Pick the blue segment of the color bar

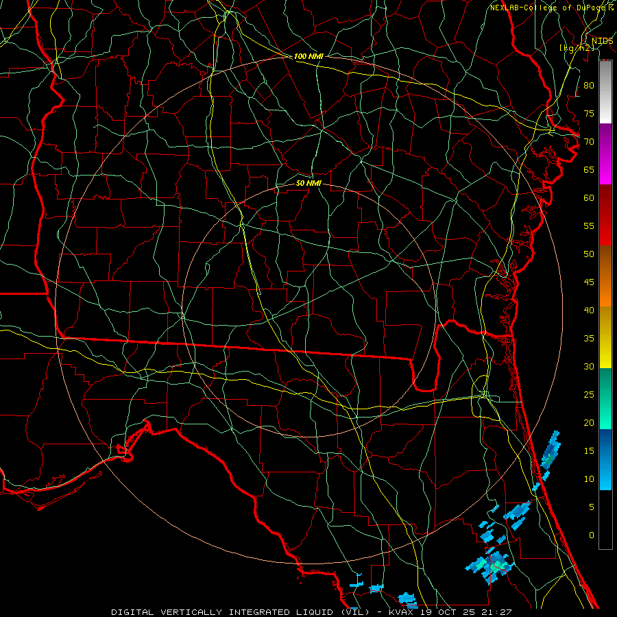[605, 459]
